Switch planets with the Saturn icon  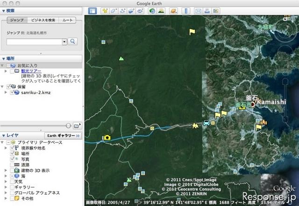click(x=173, y=11)
